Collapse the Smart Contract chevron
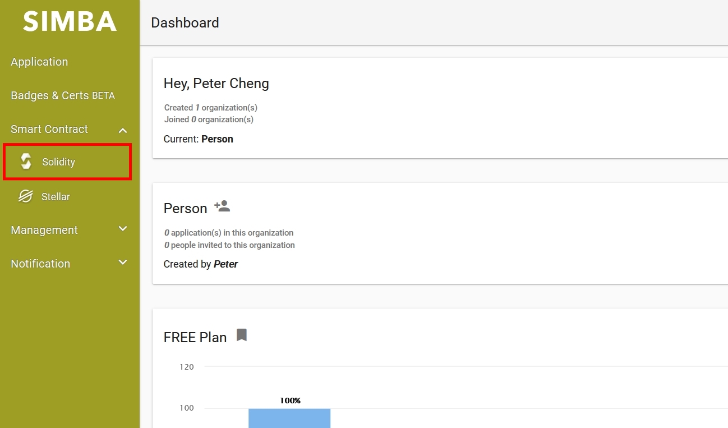The height and width of the screenshot is (428, 728). point(123,130)
